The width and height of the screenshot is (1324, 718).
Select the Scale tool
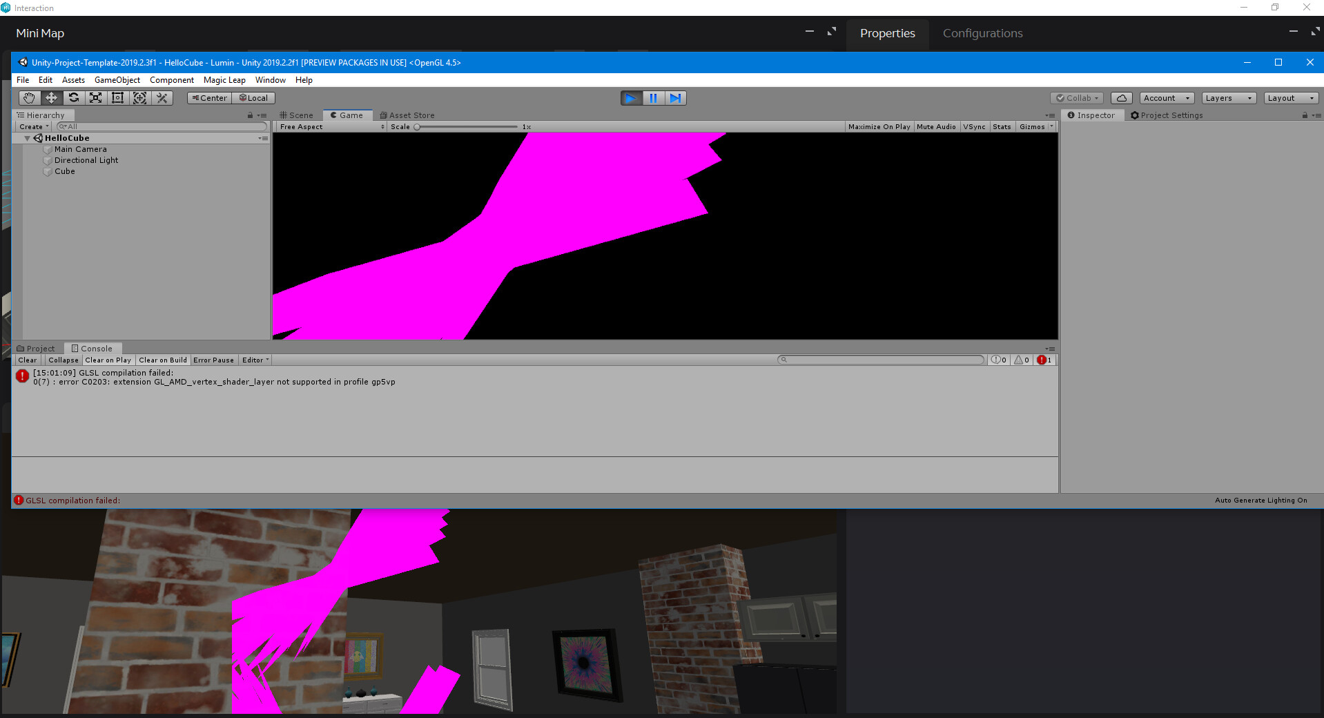(x=96, y=98)
